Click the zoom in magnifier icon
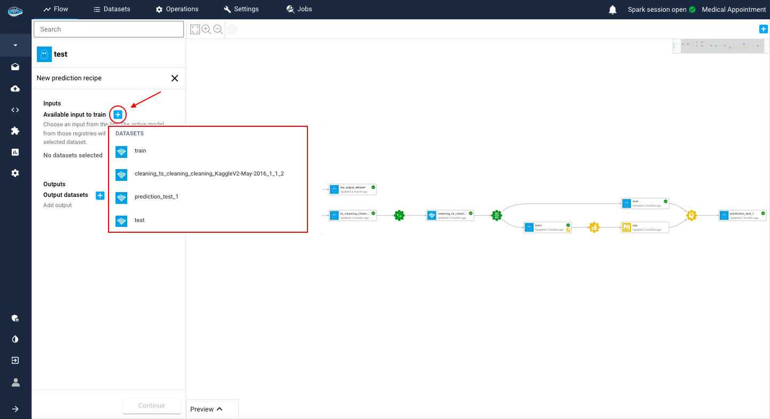This screenshot has width=770, height=419. (x=206, y=29)
